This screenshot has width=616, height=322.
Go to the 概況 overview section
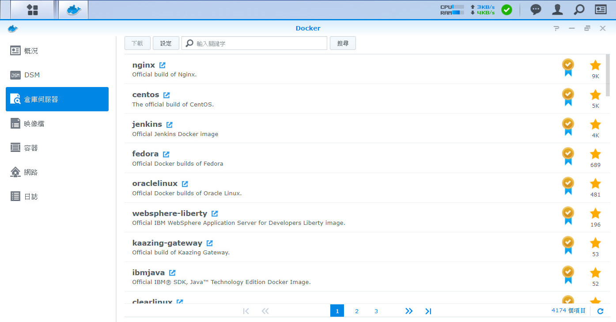tap(57, 51)
